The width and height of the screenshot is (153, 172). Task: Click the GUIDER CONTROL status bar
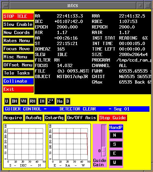click(76, 109)
